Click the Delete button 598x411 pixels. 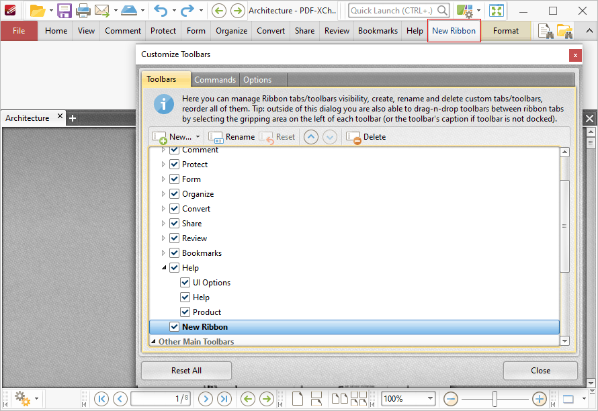[x=366, y=137]
